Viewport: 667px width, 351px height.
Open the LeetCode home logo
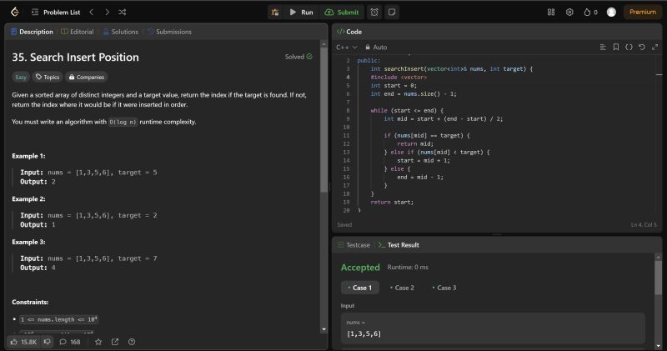[15, 12]
